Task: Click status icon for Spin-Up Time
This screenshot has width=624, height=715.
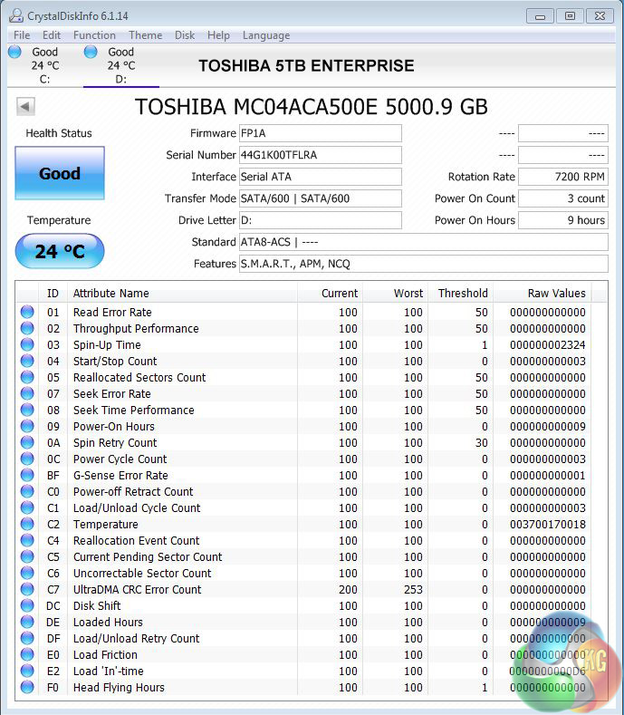Action: click(x=27, y=344)
